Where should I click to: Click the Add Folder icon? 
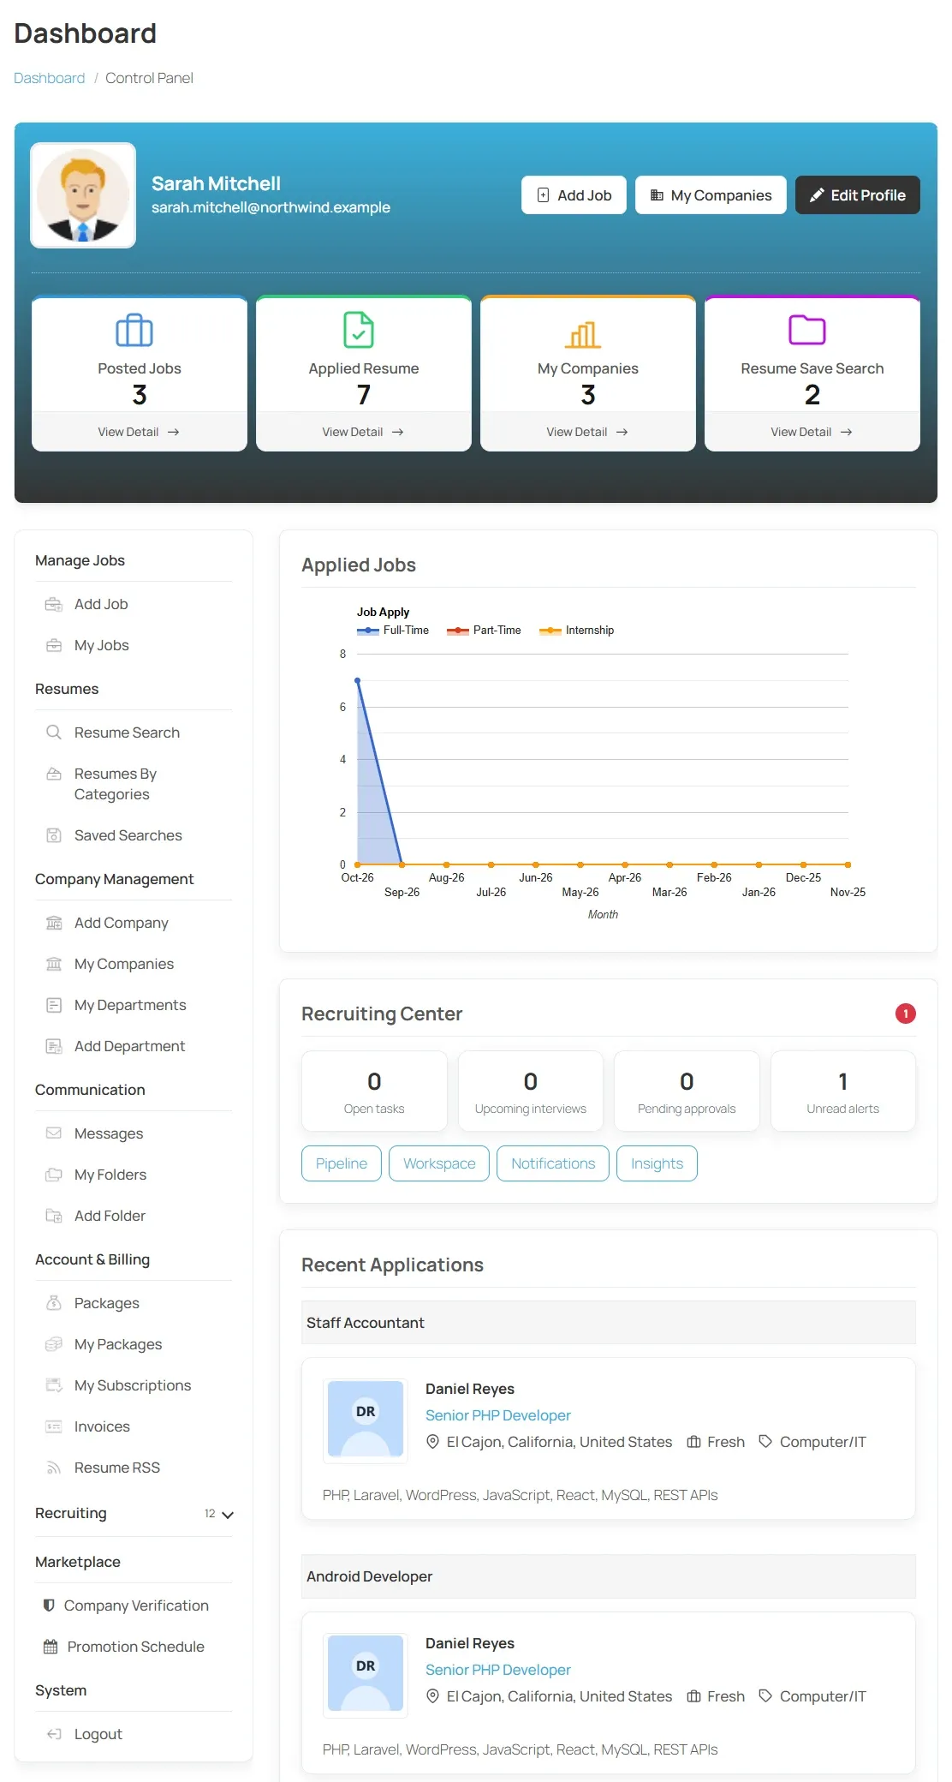click(x=54, y=1216)
